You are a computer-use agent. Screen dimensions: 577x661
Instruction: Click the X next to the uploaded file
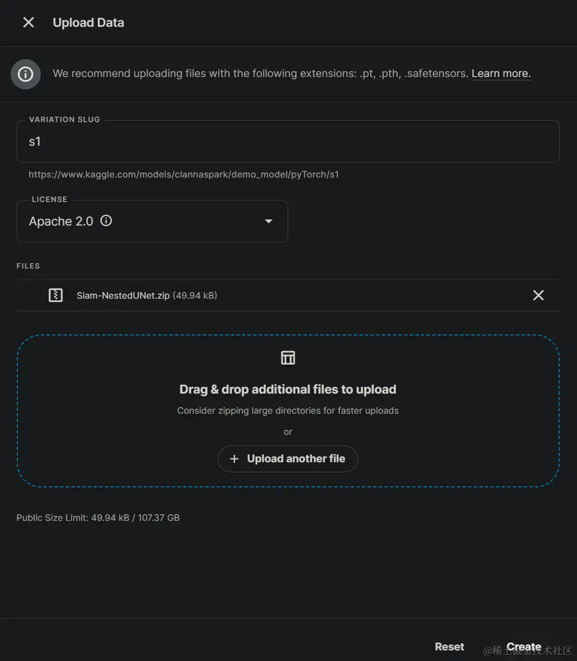538,295
